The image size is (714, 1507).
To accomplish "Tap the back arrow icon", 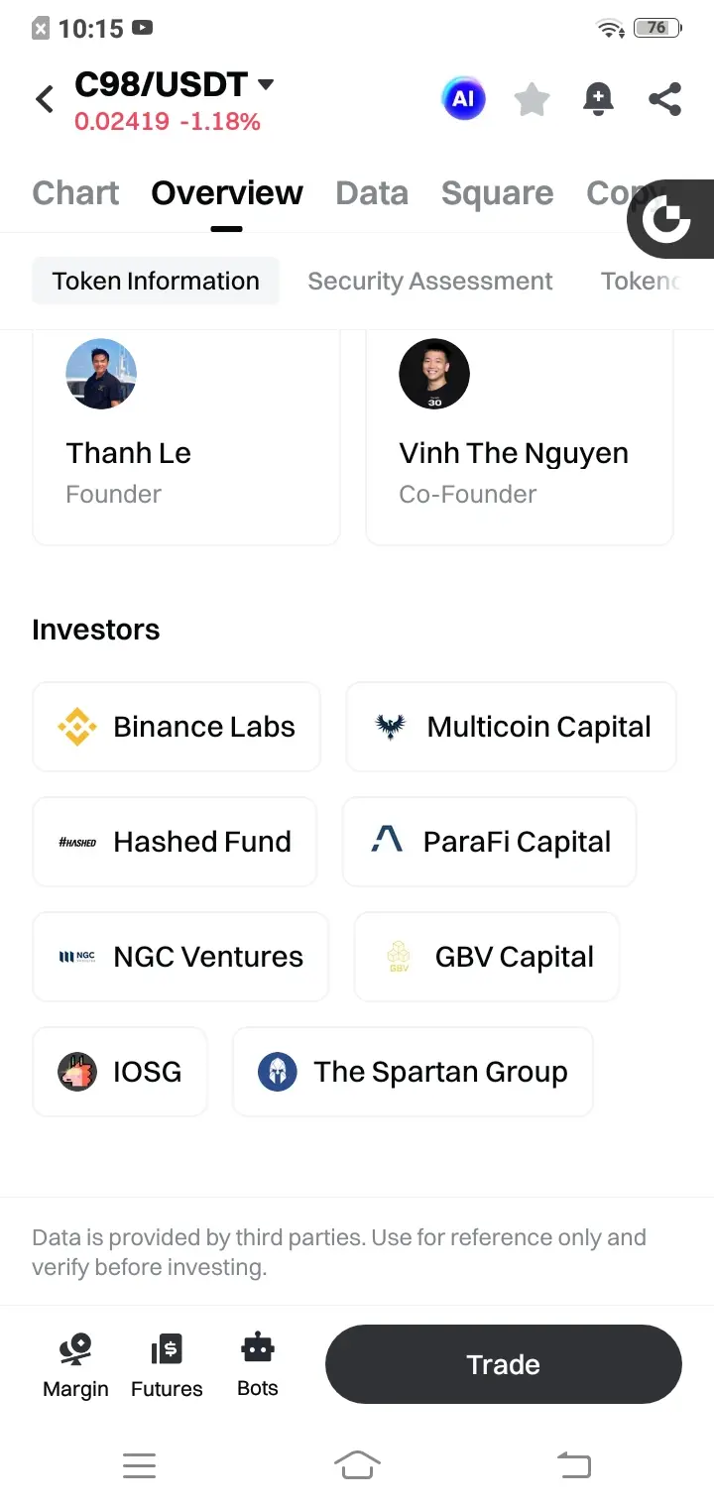I will click(x=45, y=99).
